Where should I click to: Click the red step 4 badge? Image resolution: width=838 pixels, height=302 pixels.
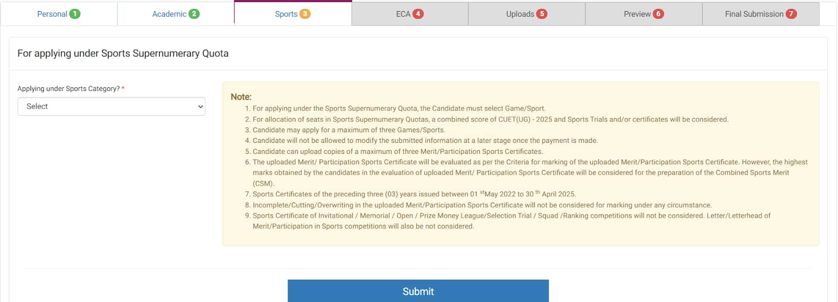tap(418, 14)
